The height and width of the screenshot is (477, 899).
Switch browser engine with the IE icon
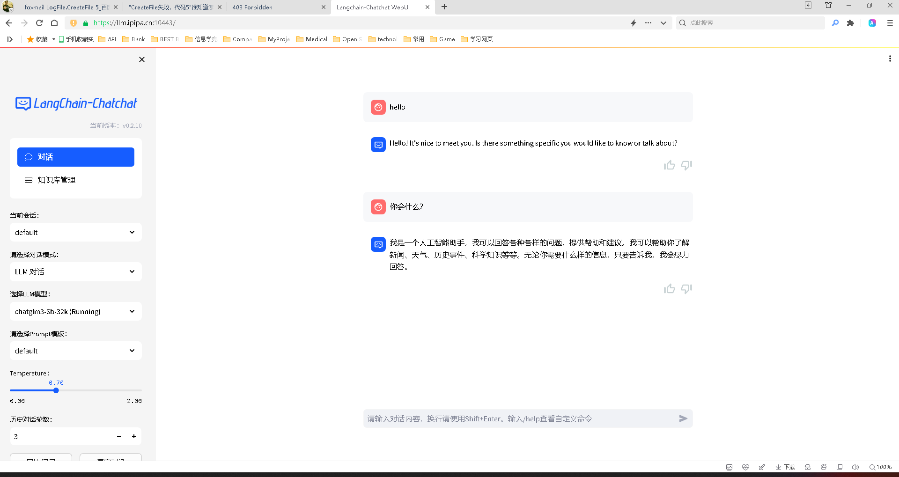(824, 467)
